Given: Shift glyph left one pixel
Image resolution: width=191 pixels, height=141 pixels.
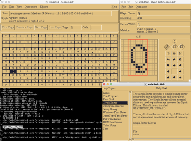Looking at the screenshot, I should pyautogui.click(x=168, y=71).
